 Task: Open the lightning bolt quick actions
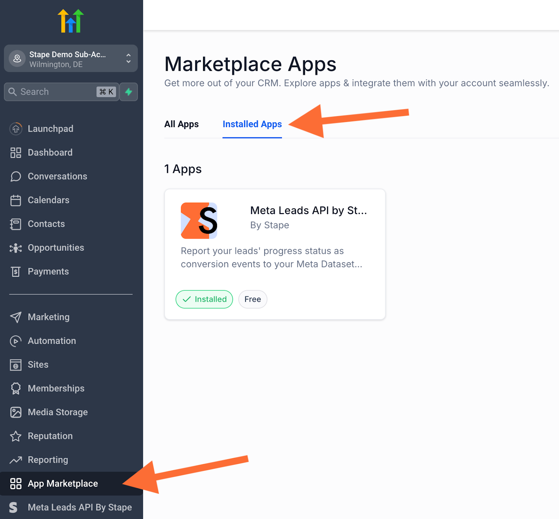129,92
